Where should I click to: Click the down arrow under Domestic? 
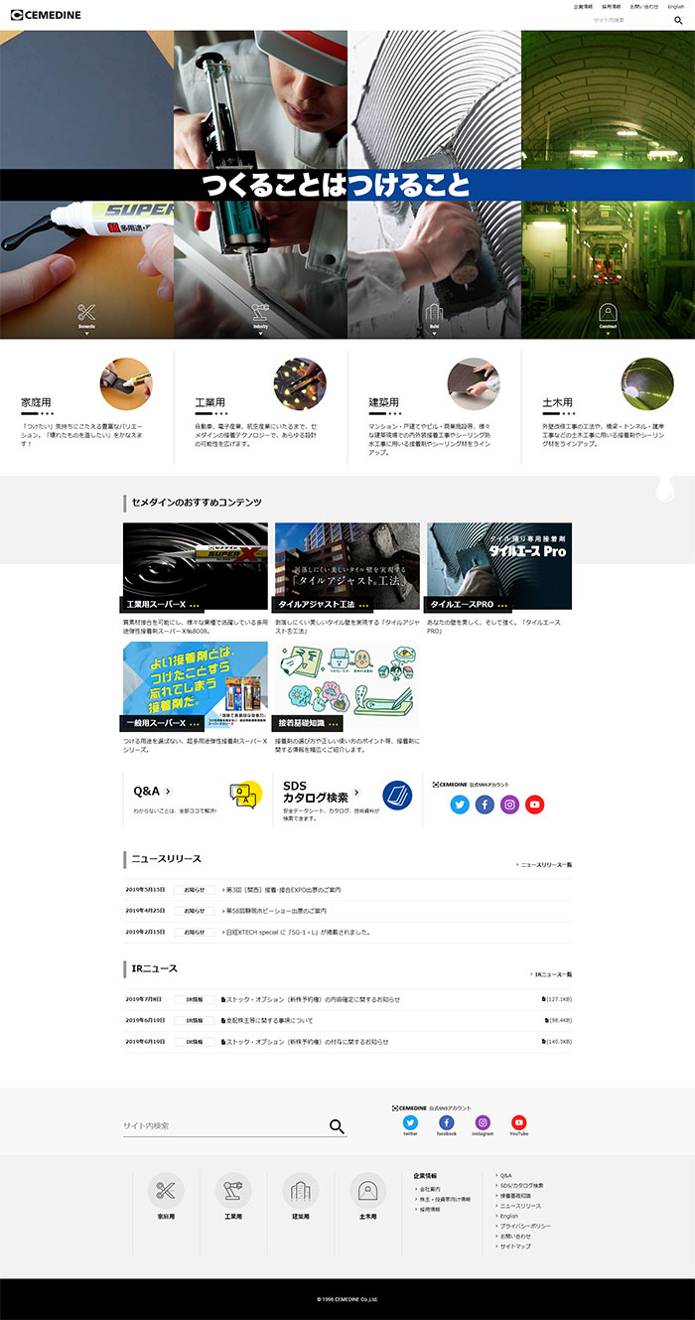pos(86,334)
